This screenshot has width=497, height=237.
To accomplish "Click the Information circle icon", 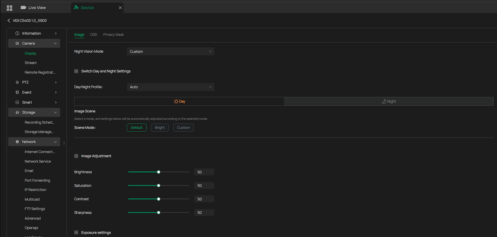I will pos(17,33).
